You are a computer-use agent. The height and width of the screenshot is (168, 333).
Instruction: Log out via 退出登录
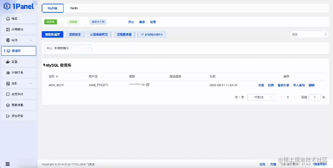click(19, 116)
